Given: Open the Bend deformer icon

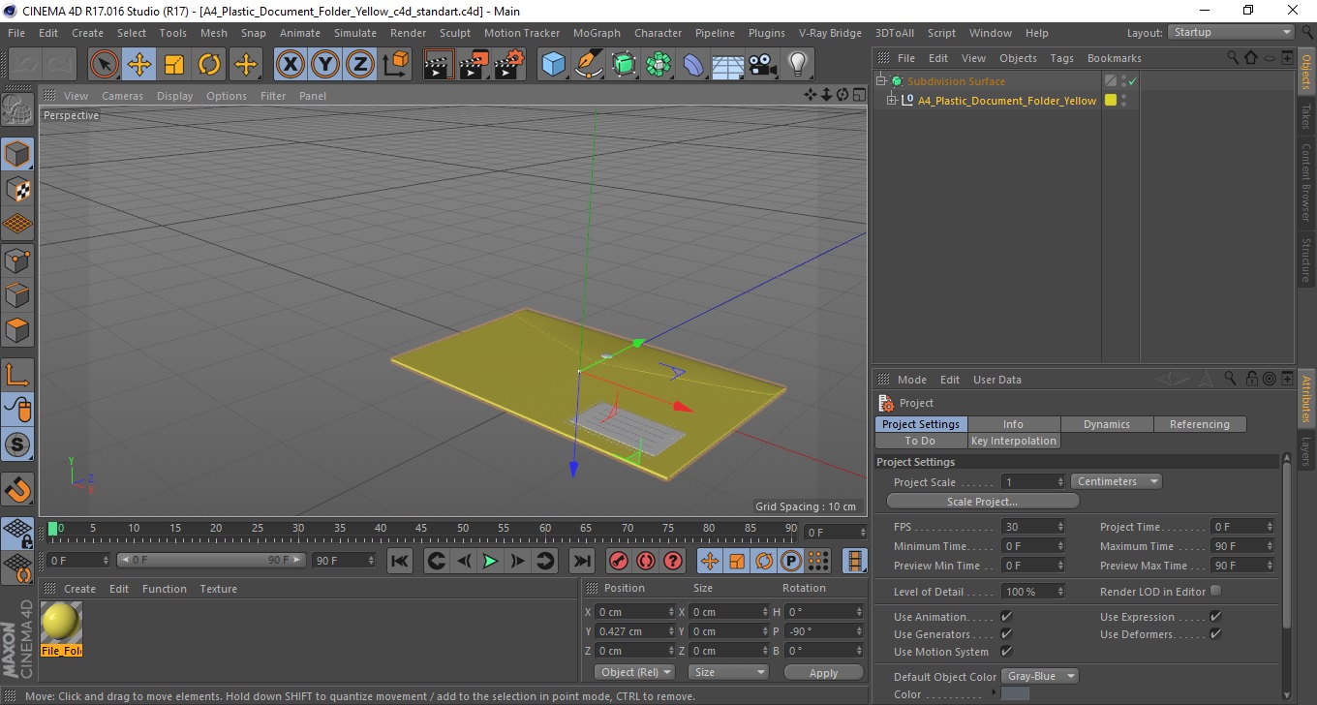Looking at the screenshot, I should pos(693,65).
